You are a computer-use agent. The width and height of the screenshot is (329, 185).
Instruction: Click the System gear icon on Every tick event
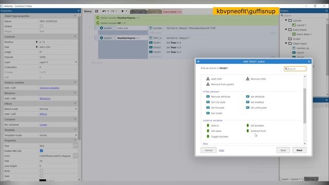tap(101, 28)
